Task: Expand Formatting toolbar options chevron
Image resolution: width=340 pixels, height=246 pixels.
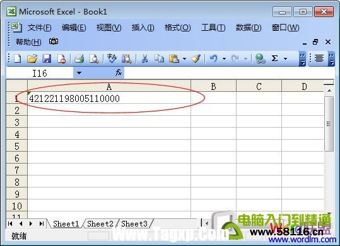Action: [x=331, y=59]
